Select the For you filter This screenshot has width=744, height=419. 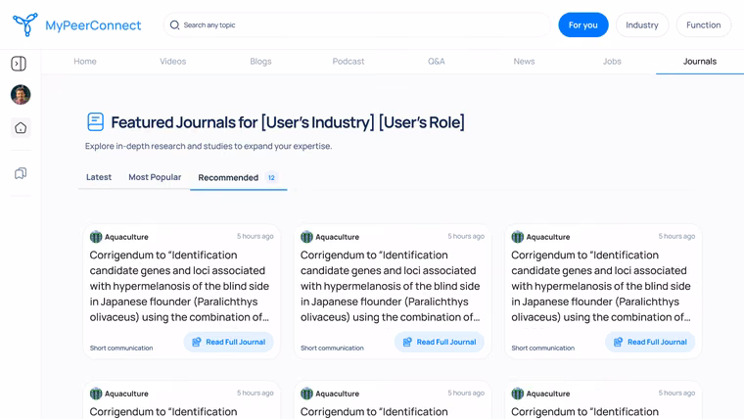coord(583,24)
